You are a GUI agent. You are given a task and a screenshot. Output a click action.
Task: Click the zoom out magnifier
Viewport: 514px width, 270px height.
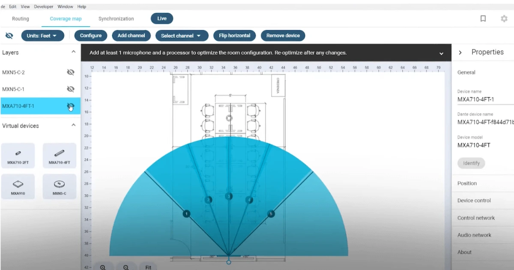tap(126, 267)
